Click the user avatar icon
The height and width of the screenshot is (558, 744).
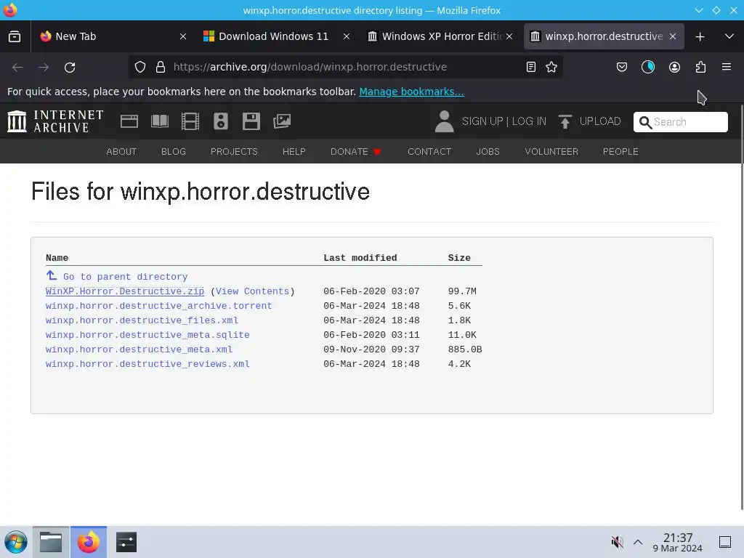pyautogui.click(x=444, y=121)
